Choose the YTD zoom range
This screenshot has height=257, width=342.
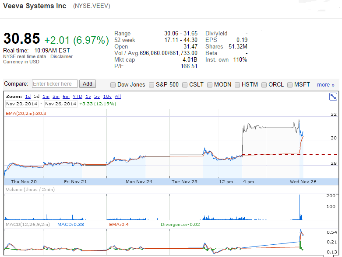(78, 97)
